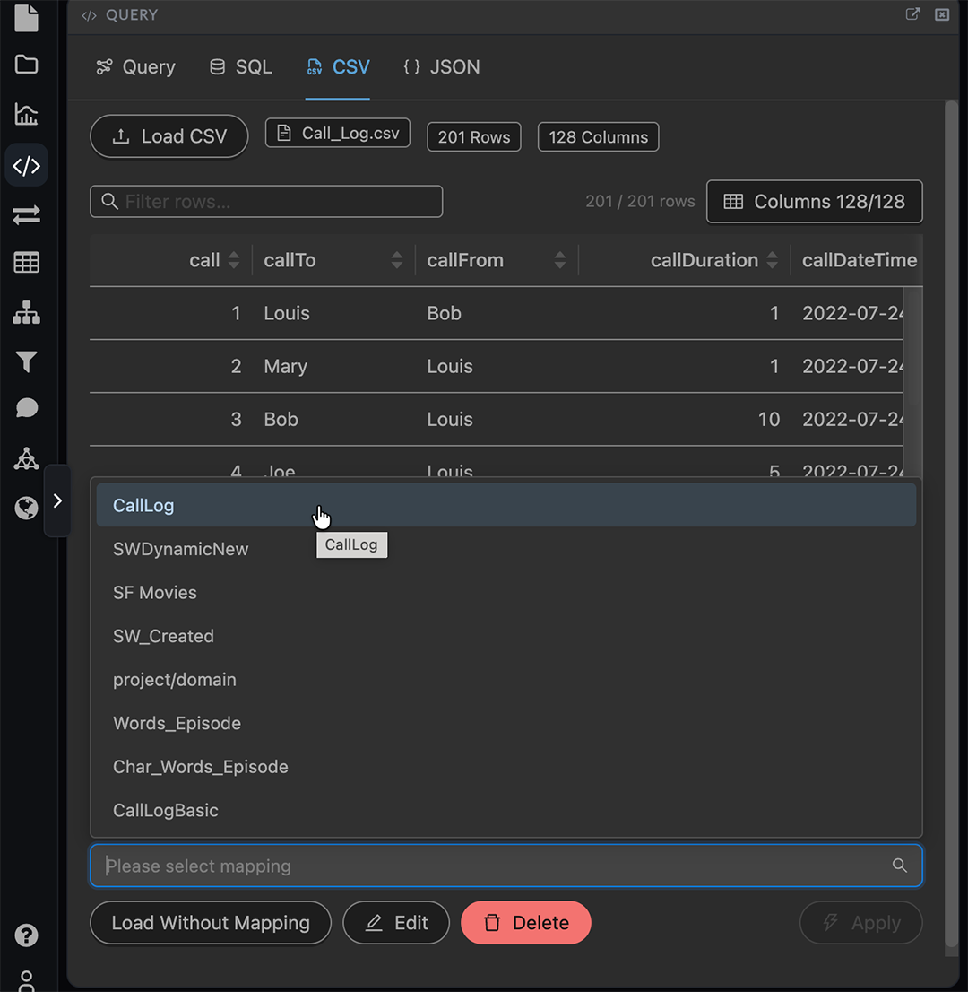
Task: Sort by the callDuration column
Action: [772, 260]
